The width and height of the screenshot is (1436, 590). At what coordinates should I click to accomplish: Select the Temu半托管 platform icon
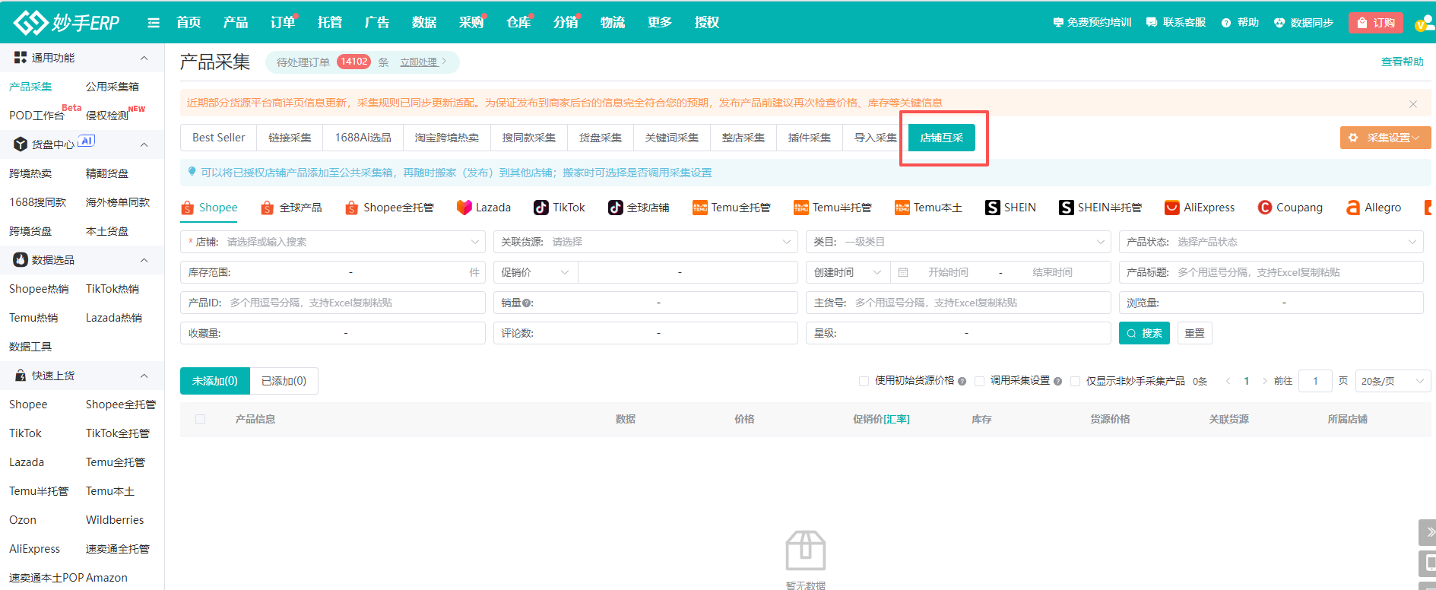[800, 208]
